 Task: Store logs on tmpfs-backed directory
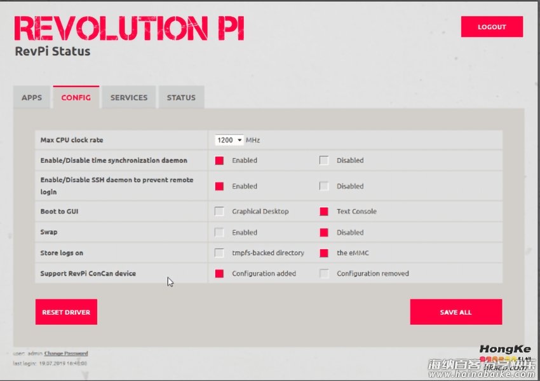(219, 253)
